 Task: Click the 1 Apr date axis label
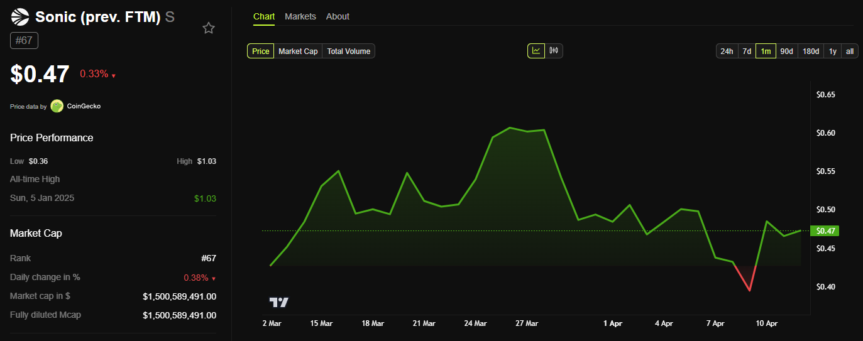613,323
